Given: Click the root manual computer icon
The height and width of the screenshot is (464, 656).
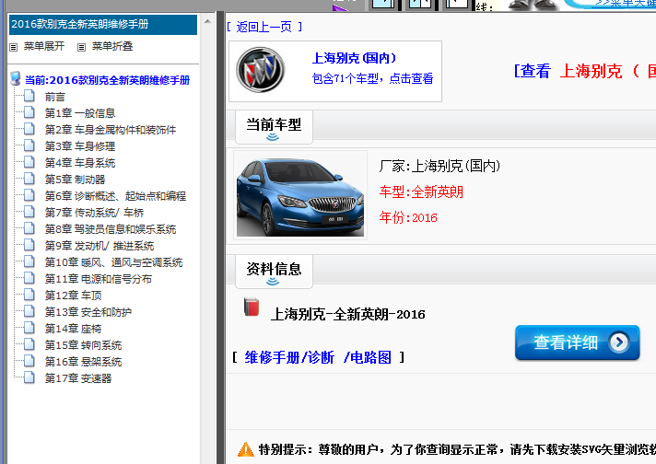Looking at the screenshot, I should pyautogui.click(x=16, y=78).
